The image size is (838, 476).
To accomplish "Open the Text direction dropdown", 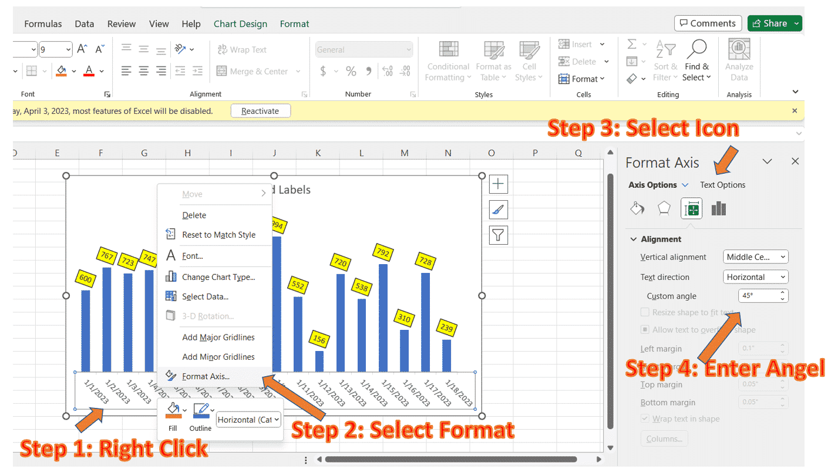I will pyautogui.click(x=755, y=276).
